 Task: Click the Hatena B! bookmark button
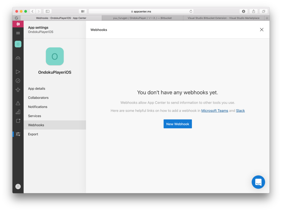click(83, 11)
